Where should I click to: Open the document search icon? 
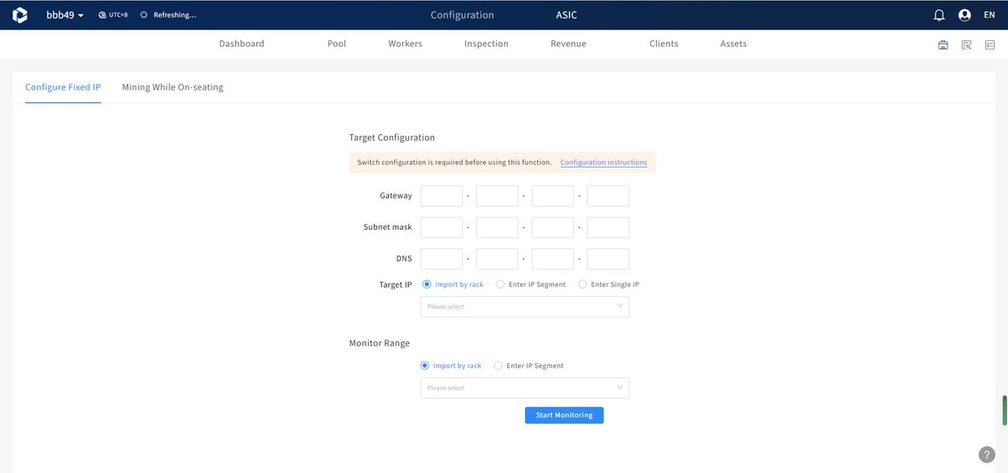click(x=967, y=44)
